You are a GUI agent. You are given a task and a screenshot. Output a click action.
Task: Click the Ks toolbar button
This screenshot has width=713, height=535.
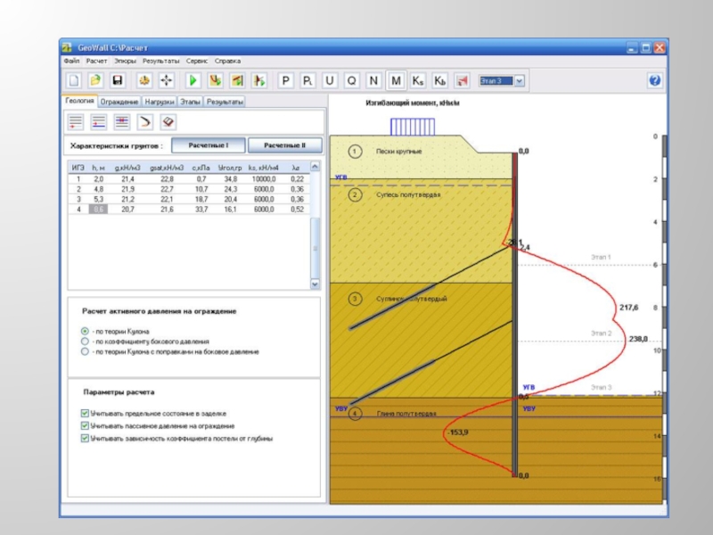tap(418, 81)
